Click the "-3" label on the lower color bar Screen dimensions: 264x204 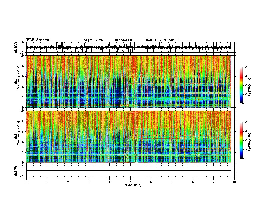tap(246, 122)
